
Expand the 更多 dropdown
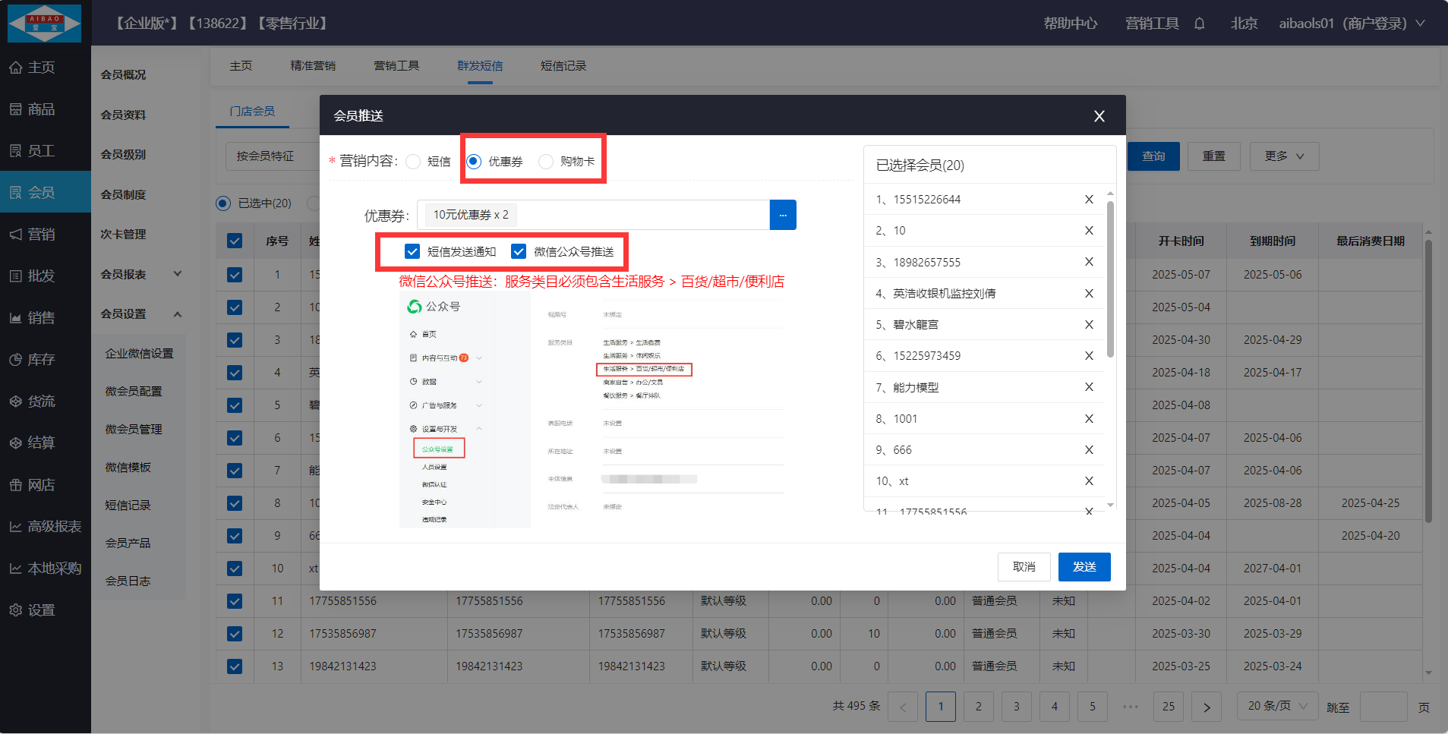pyautogui.click(x=1283, y=156)
